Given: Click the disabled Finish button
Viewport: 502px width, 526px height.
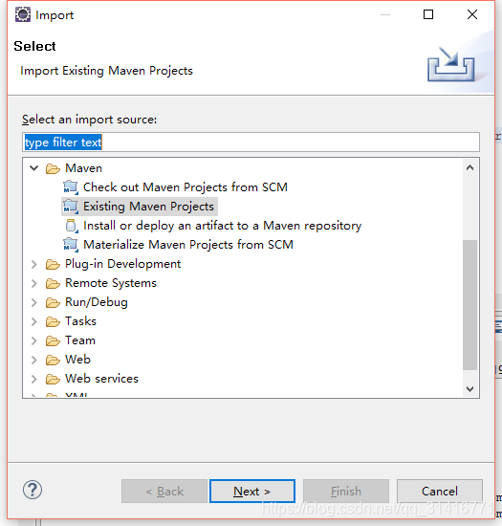Looking at the screenshot, I should 346,492.
